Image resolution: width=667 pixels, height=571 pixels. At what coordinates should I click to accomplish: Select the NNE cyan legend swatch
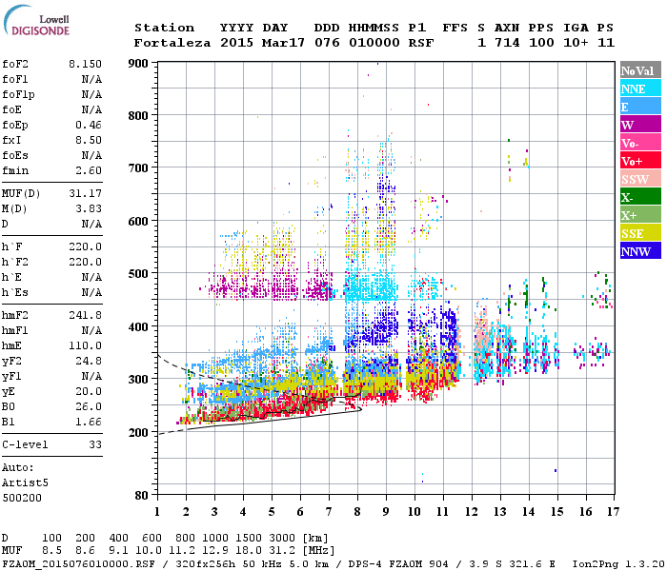[640, 88]
